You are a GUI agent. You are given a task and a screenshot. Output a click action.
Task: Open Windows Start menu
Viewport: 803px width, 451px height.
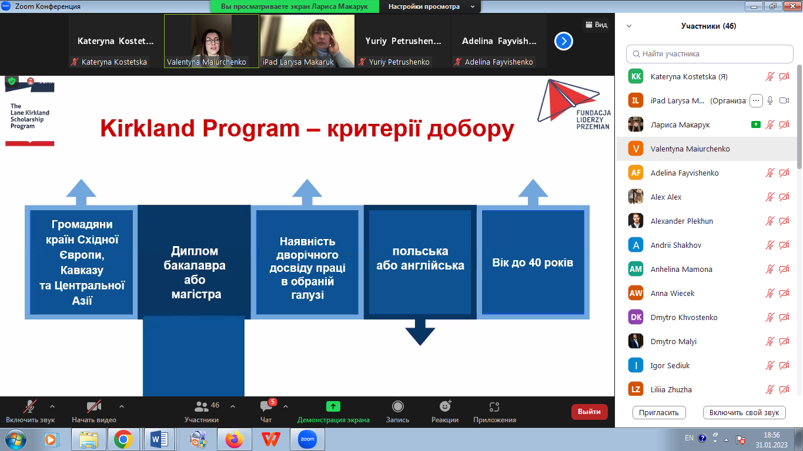pyautogui.click(x=15, y=439)
